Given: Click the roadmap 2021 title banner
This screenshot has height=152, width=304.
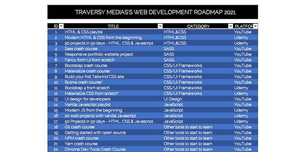Looking at the screenshot, I should 153,12.
